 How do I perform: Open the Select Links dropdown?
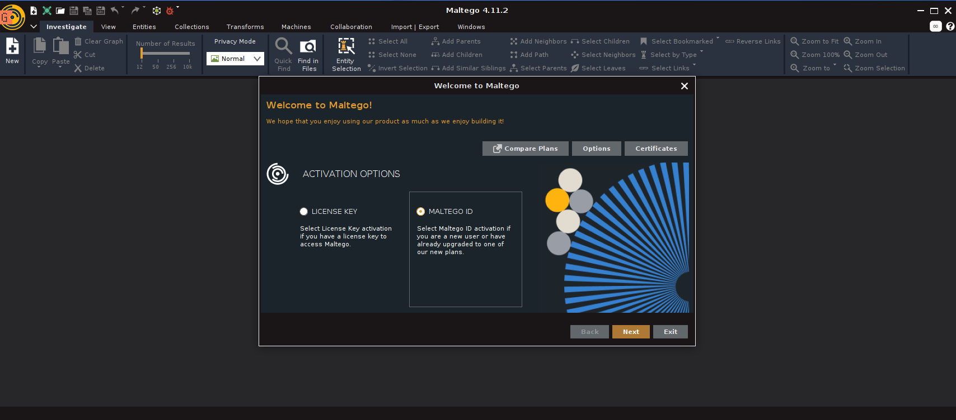click(695, 65)
